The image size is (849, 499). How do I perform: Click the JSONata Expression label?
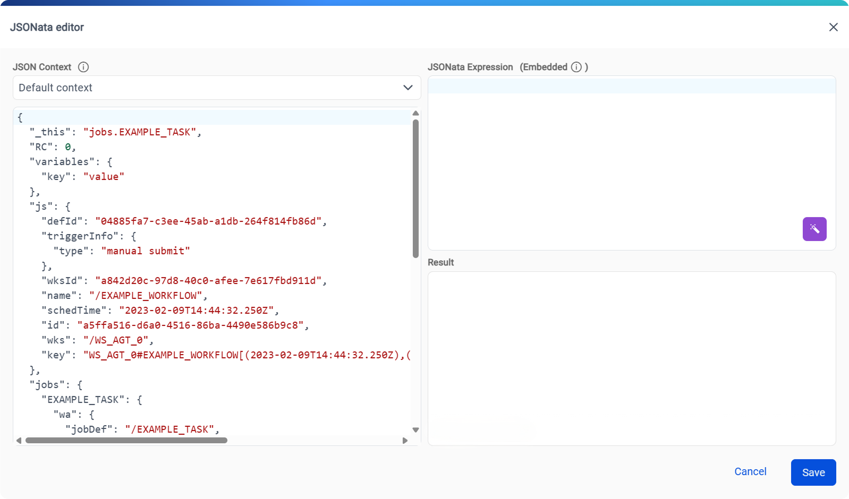(470, 67)
